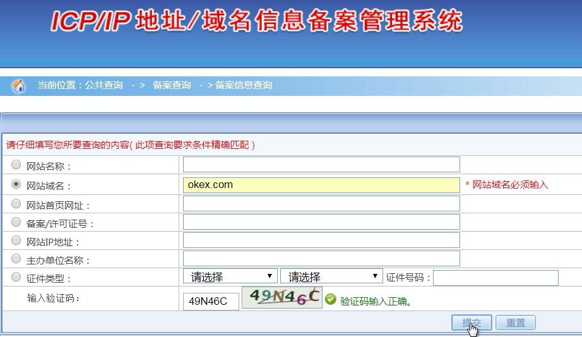Focus the domain field containing okex.com
This screenshot has height=337, width=582.
pos(321,185)
